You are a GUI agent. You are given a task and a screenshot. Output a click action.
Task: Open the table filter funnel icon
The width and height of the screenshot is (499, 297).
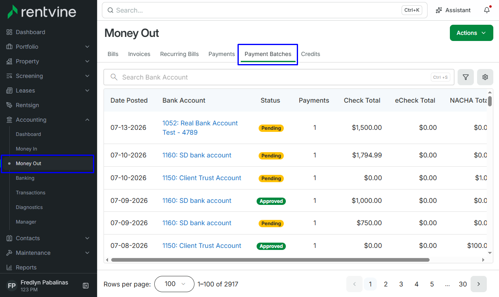(x=466, y=77)
